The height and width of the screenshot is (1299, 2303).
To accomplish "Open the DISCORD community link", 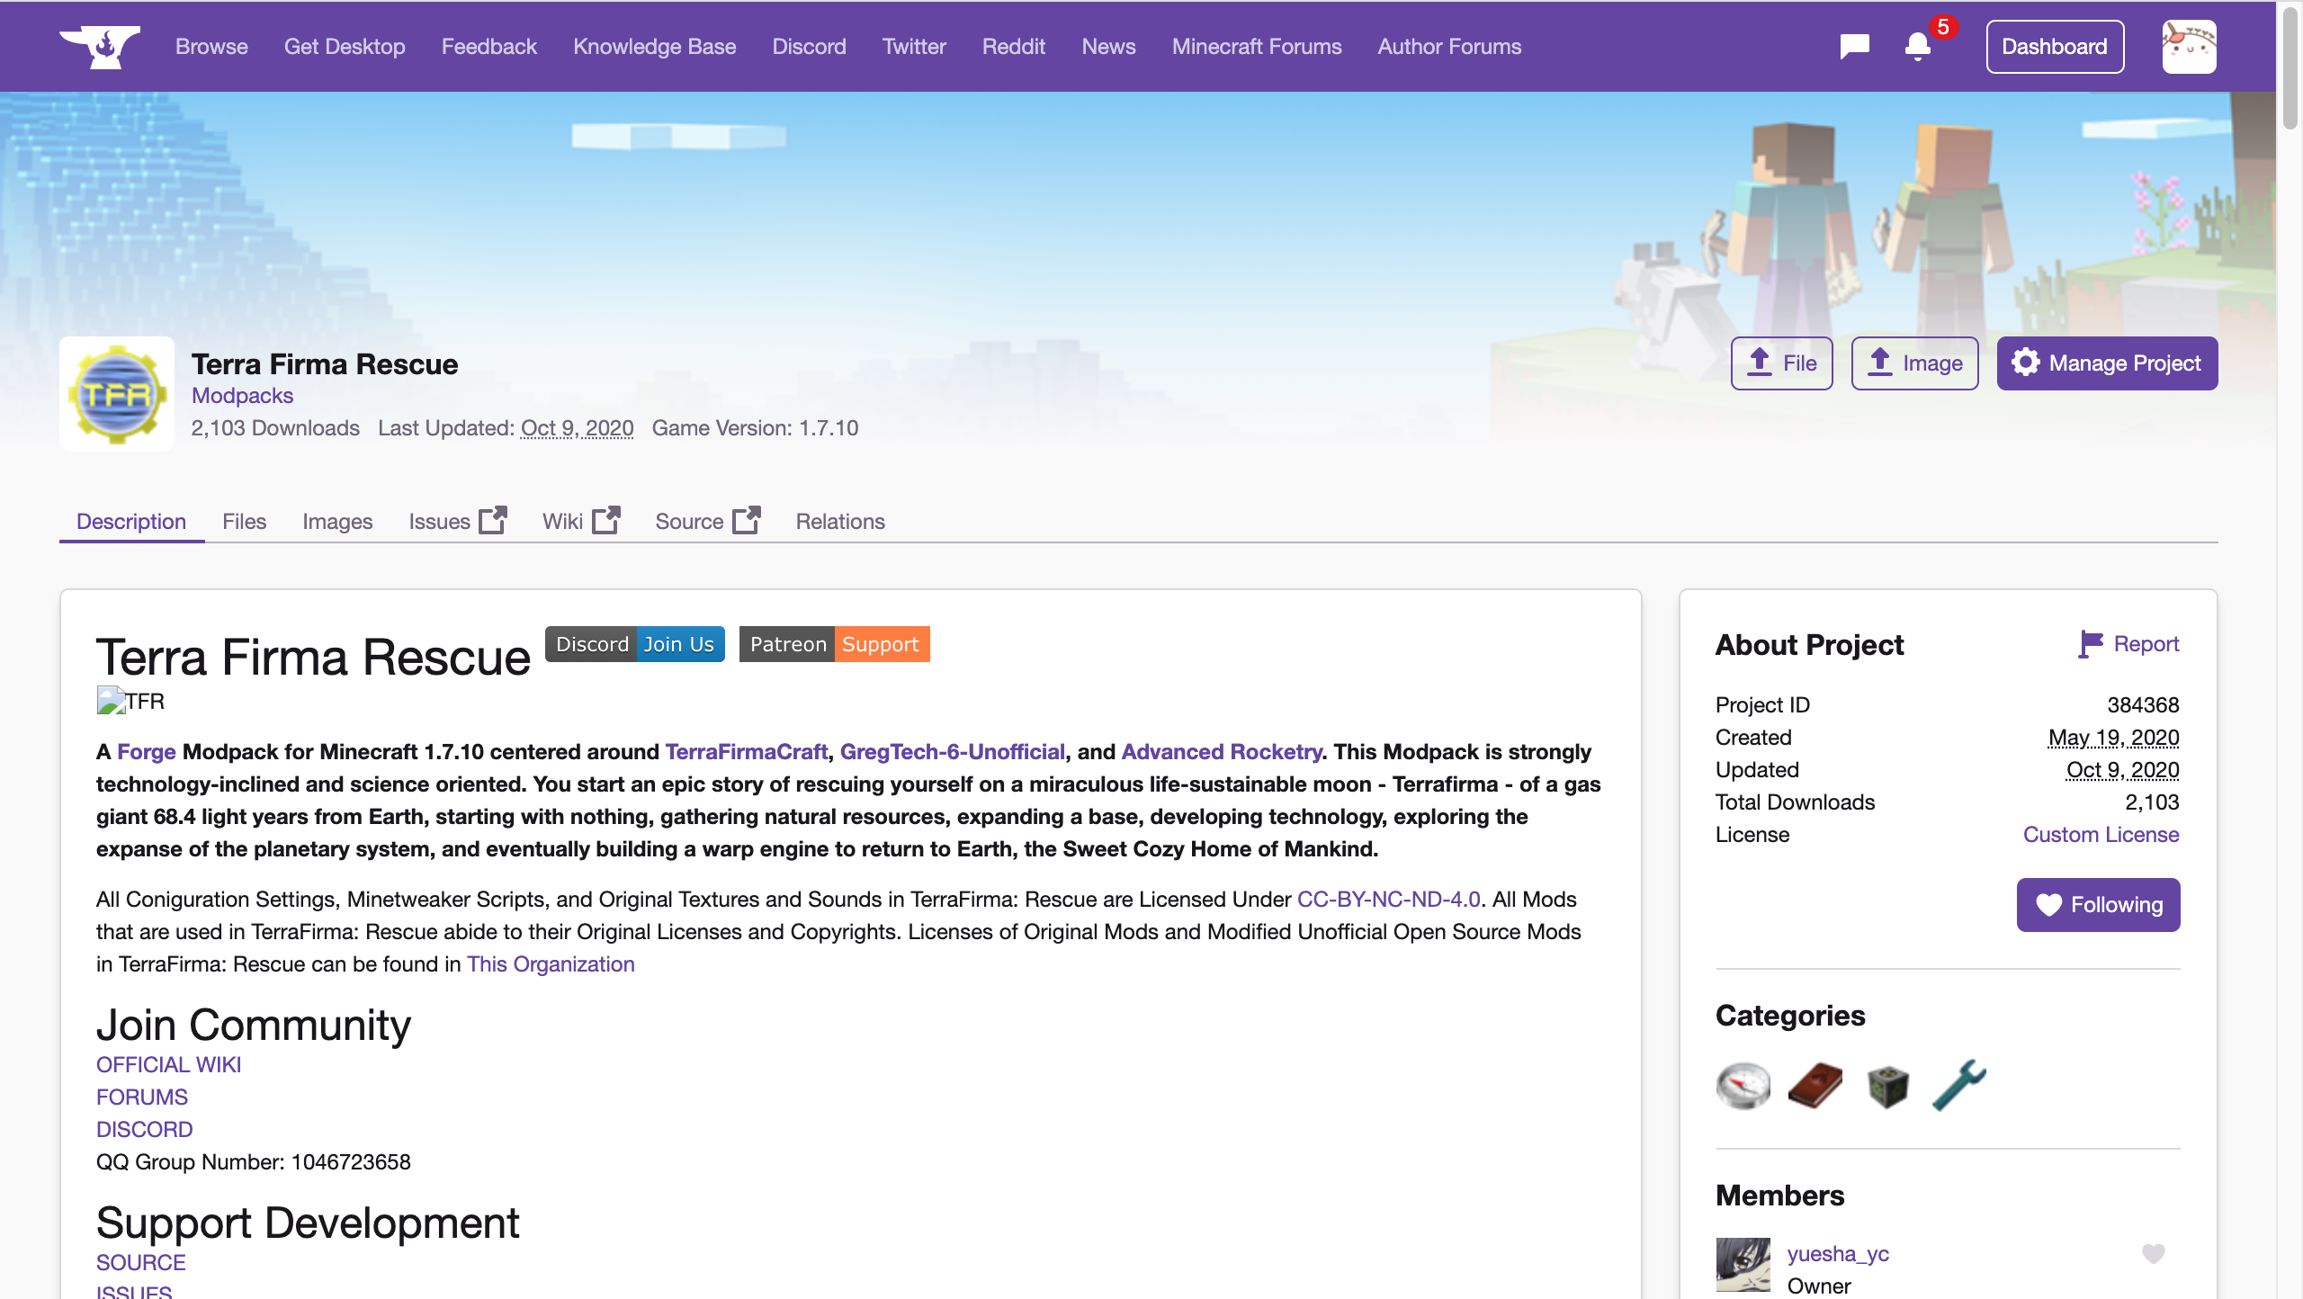I will point(144,1130).
